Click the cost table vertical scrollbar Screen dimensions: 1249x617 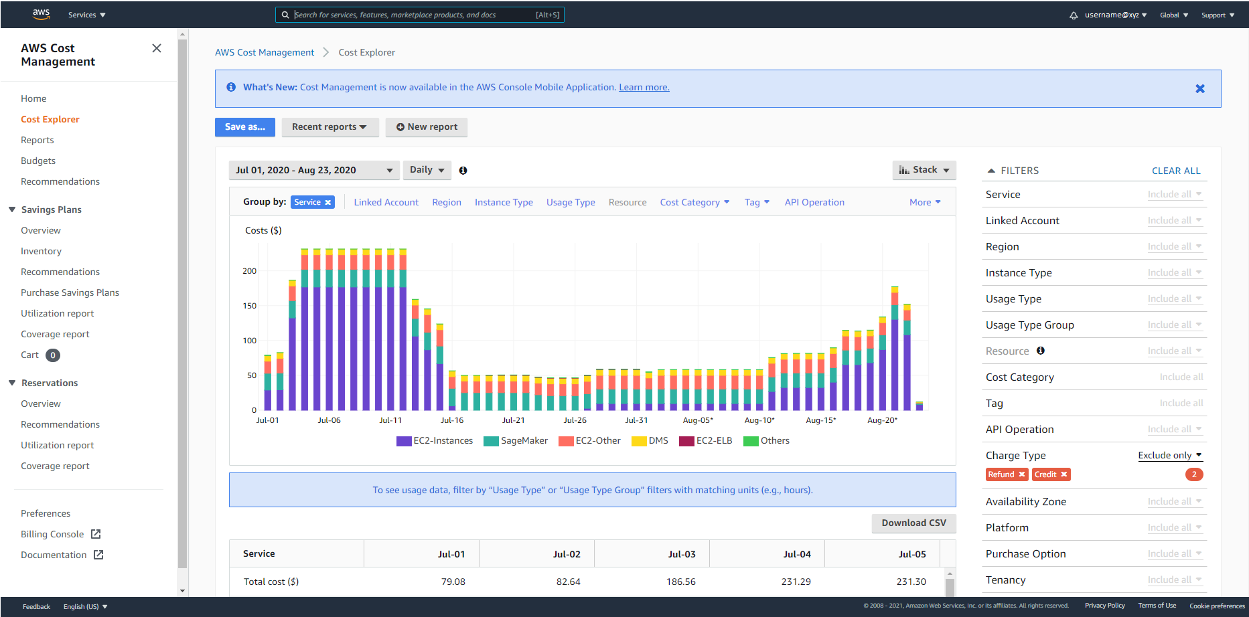[949, 588]
